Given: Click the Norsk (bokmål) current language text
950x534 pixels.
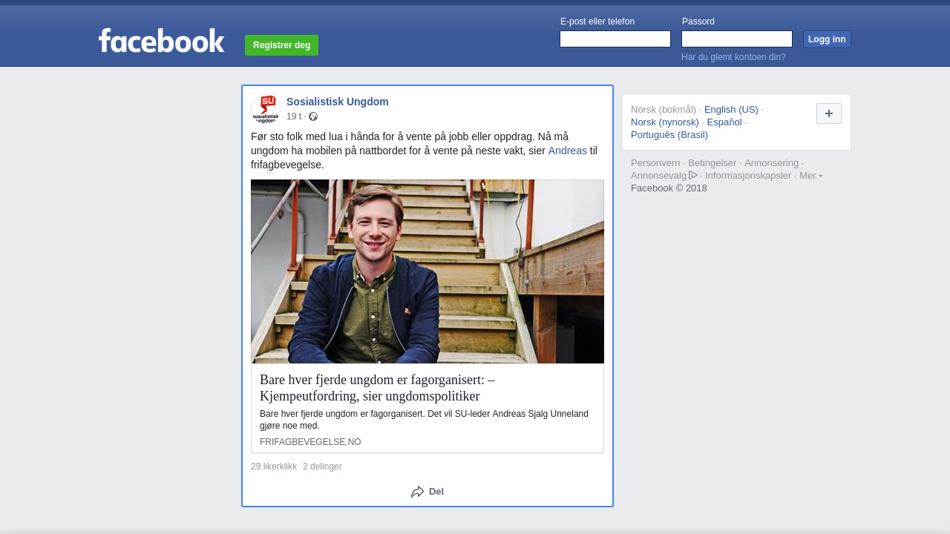Looking at the screenshot, I should tap(664, 110).
